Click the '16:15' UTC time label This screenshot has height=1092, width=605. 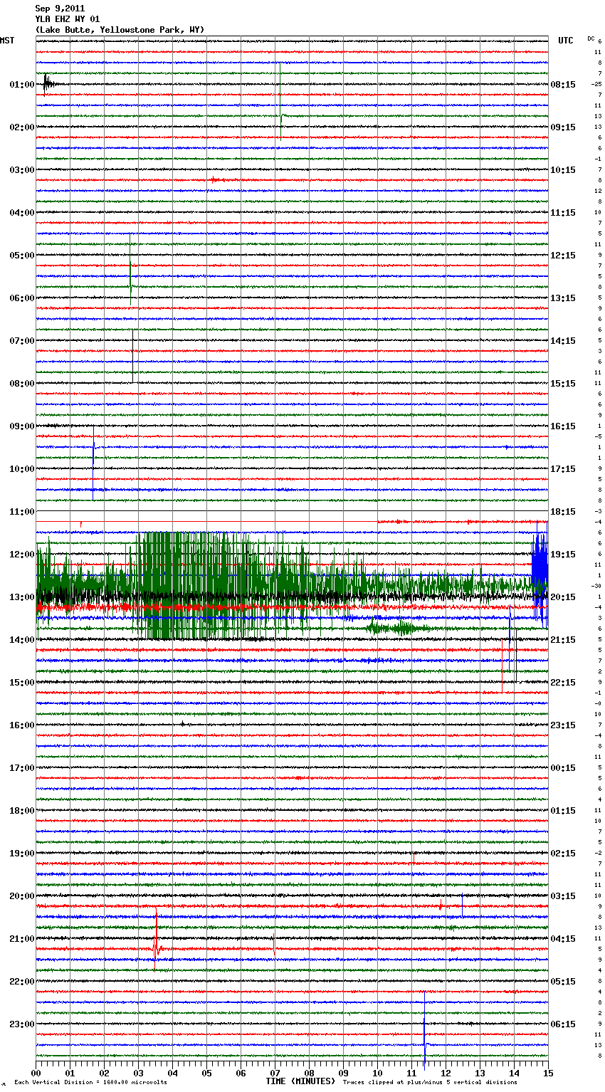coord(563,426)
